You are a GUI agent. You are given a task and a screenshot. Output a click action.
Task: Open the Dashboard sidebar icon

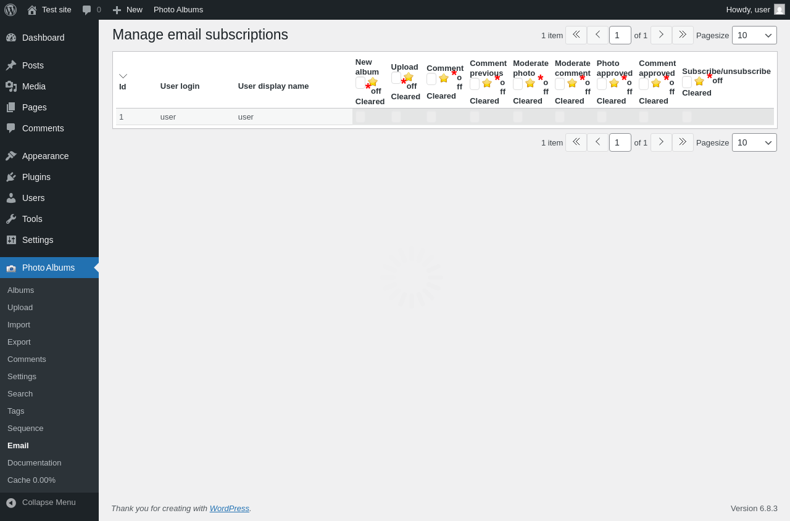tap(11, 38)
